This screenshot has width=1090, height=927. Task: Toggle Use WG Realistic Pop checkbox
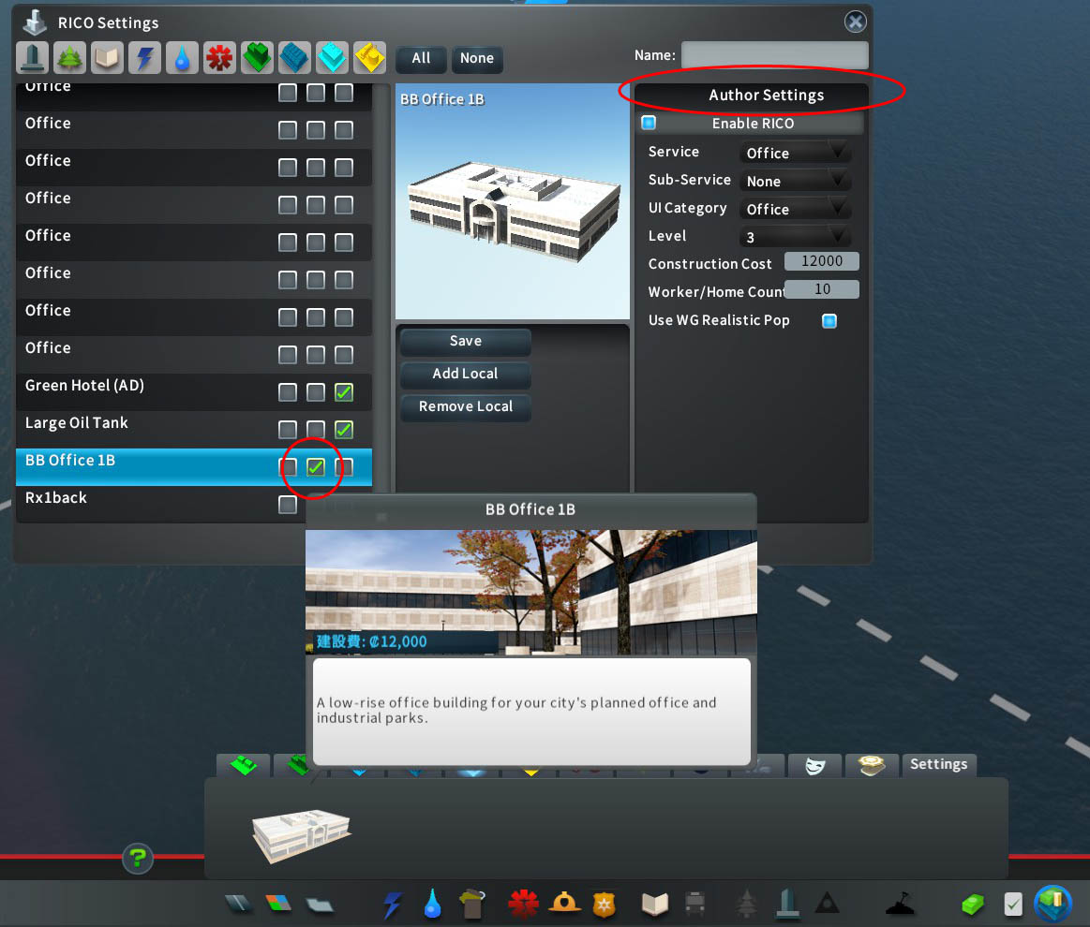pos(829,321)
